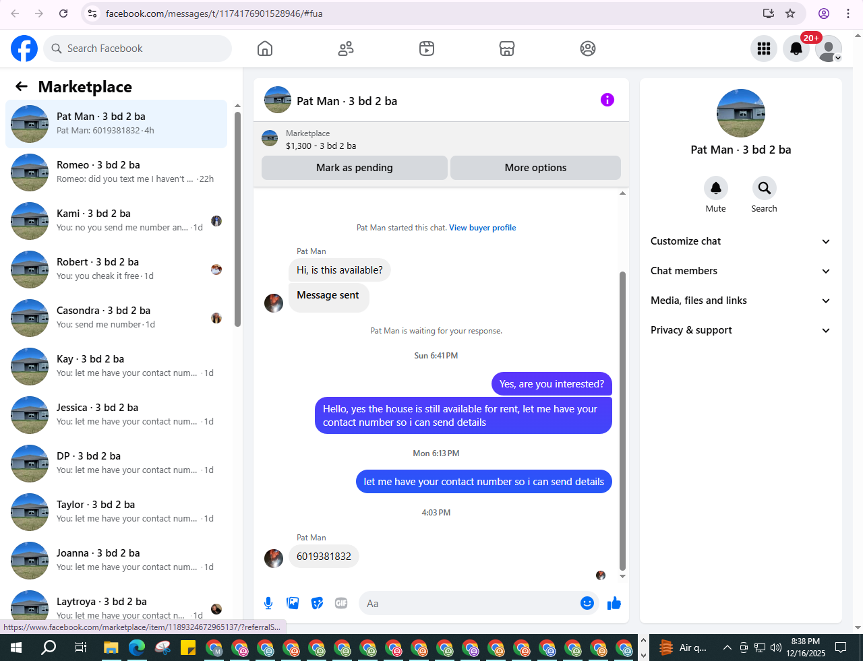Open Jessica · 3 bd 2 ba conversation
The image size is (863, 661).
pos(116,415)
